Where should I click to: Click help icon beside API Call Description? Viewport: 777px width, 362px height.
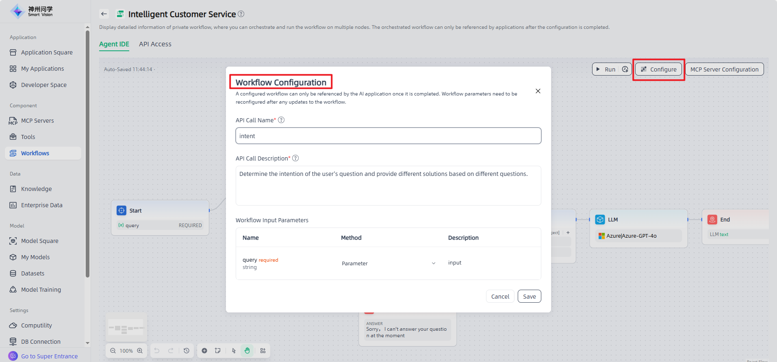tap(295, 158)
